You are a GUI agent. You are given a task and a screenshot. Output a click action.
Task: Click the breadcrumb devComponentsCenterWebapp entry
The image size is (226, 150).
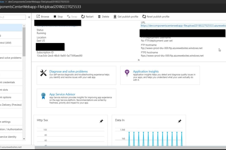39,2
